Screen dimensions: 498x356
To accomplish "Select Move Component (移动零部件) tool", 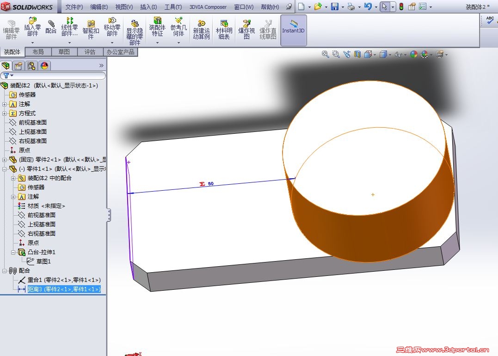I will (112, 28).
